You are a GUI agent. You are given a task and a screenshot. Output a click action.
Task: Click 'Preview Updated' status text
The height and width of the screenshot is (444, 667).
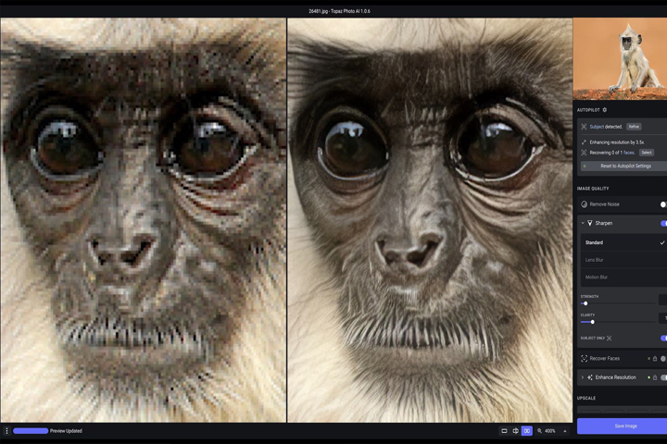(66, 431)
